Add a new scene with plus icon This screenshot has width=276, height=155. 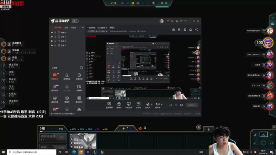[83, 28]
